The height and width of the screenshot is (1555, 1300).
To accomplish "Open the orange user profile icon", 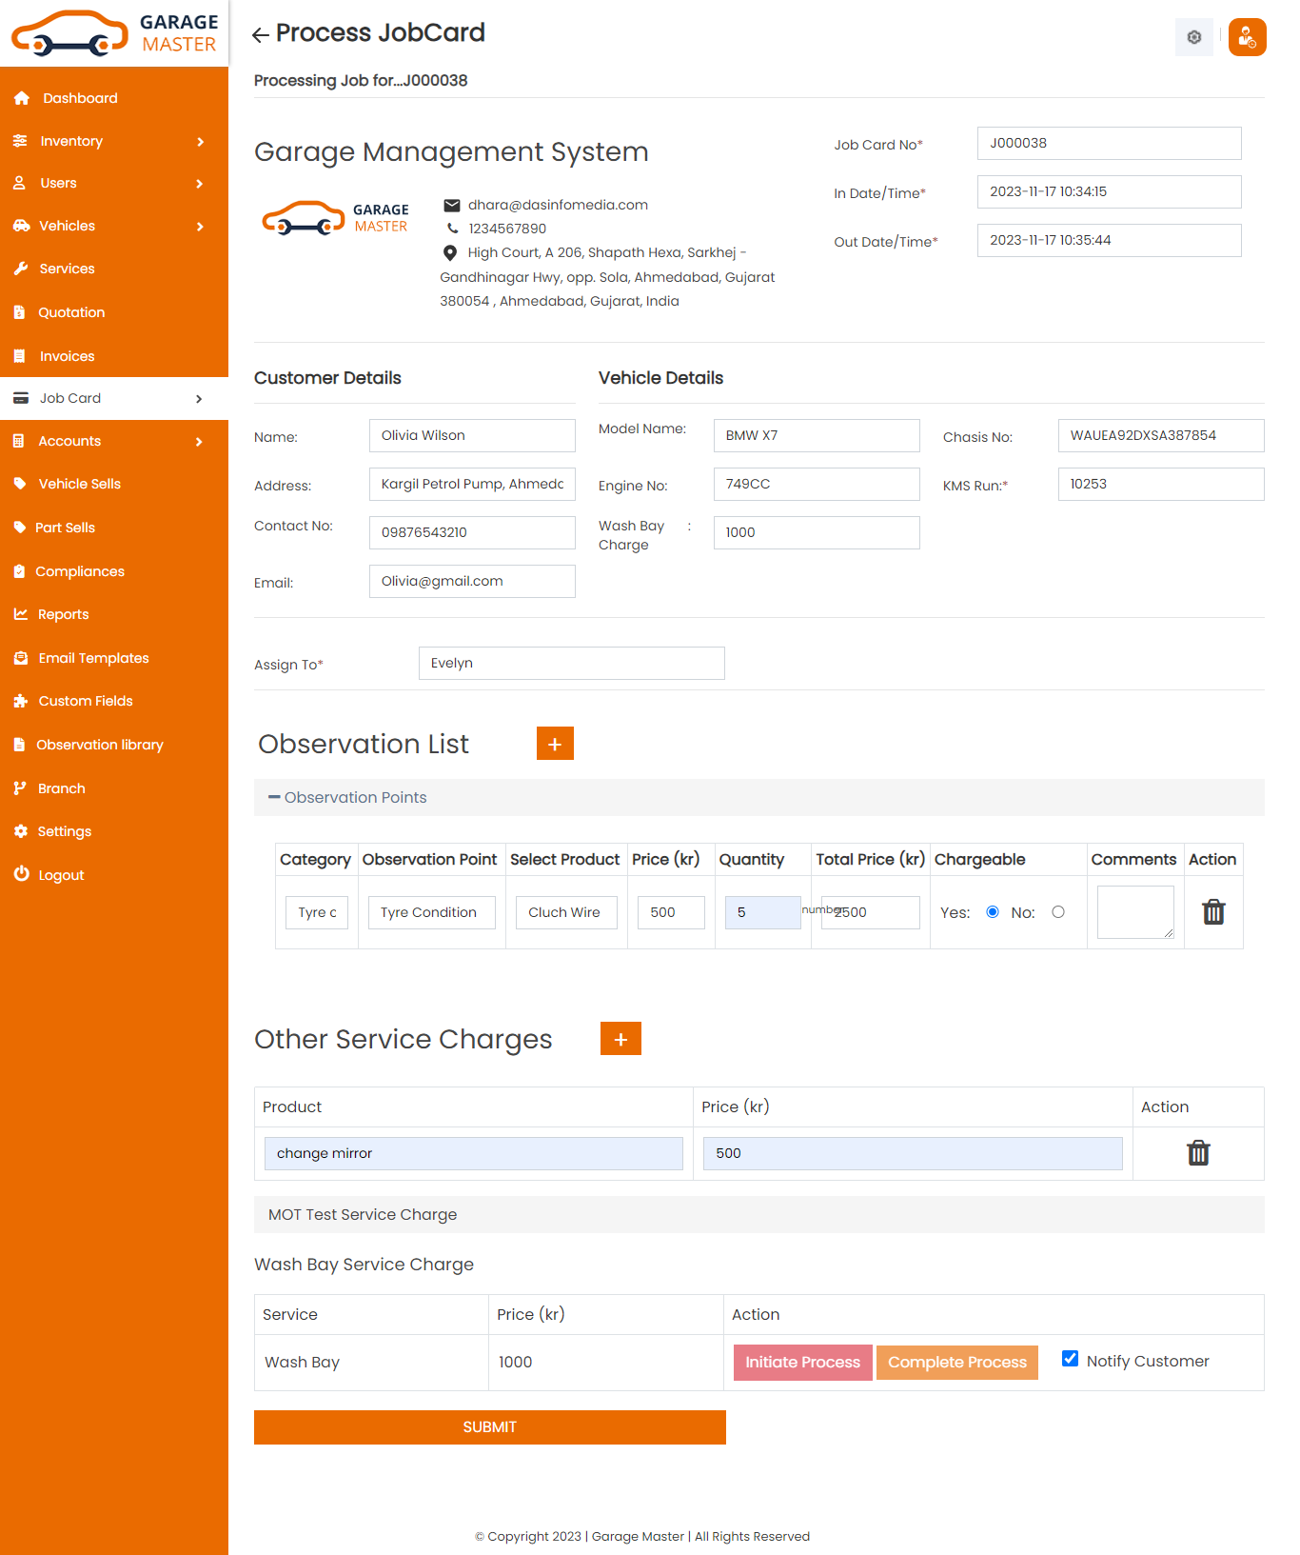I will pyautogui.click(x=1247, y=37).
